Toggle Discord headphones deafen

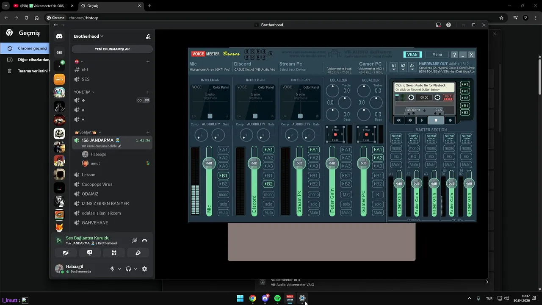pos(128,269)
